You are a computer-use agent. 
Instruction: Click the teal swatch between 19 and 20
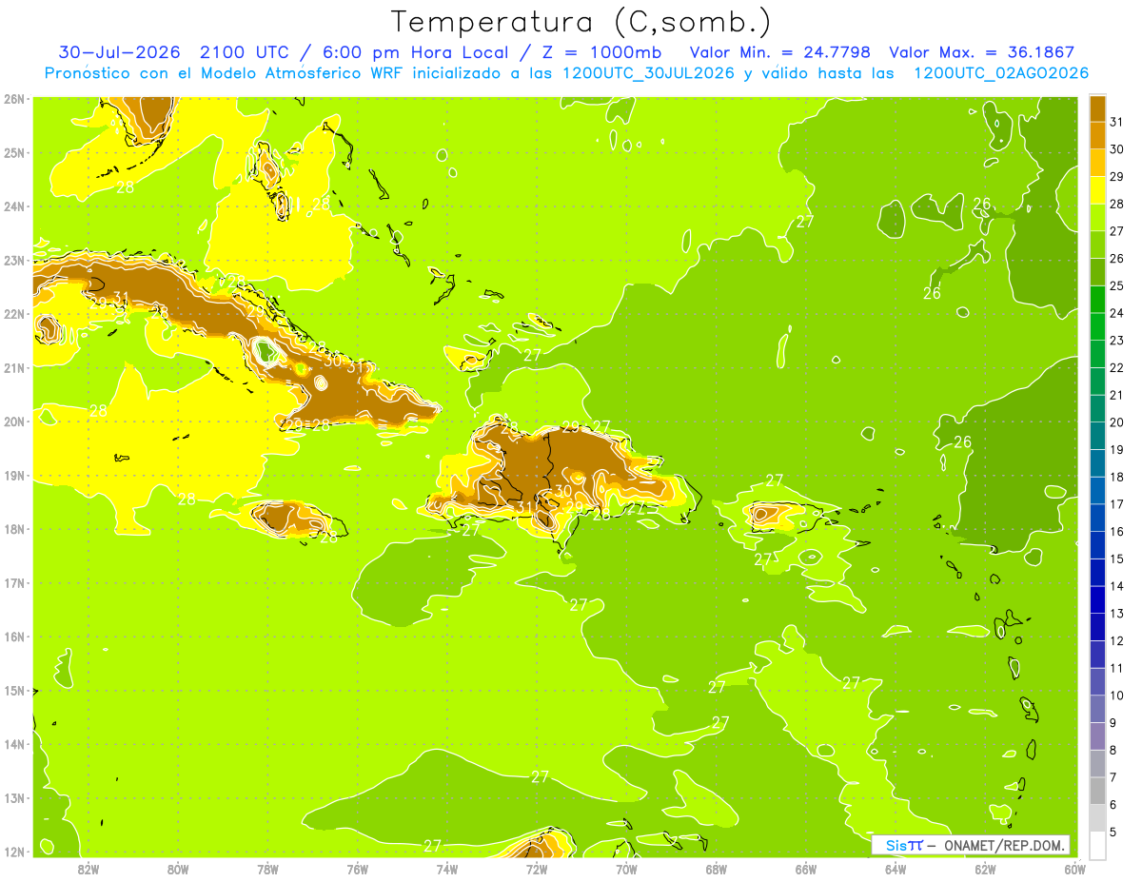pos(1097,436)
